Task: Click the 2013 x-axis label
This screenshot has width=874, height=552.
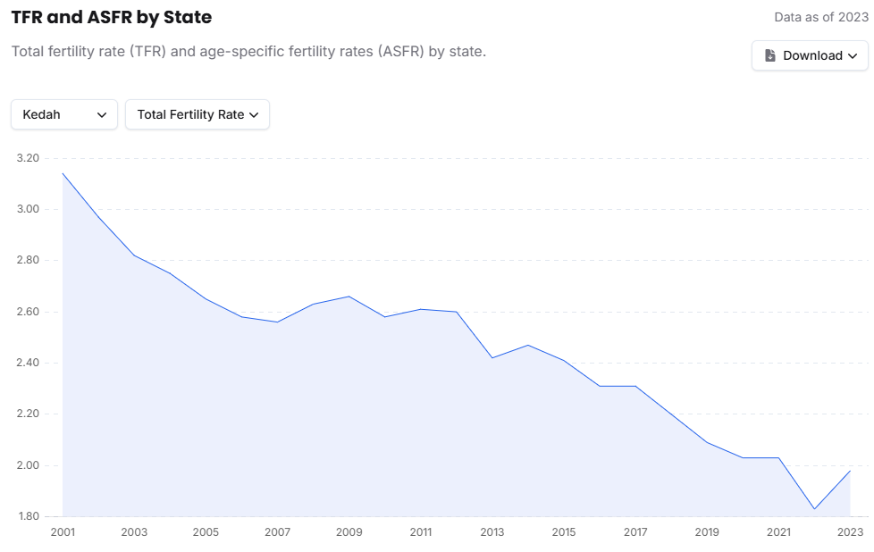Action: click(492, 532)
